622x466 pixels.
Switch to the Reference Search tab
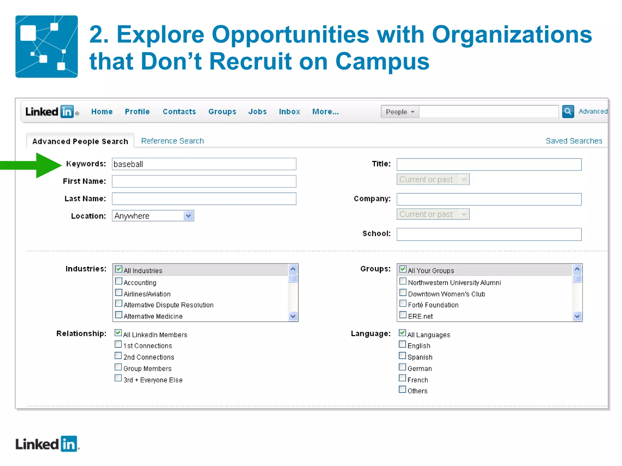pyautogui.click(x=173, y=141)
